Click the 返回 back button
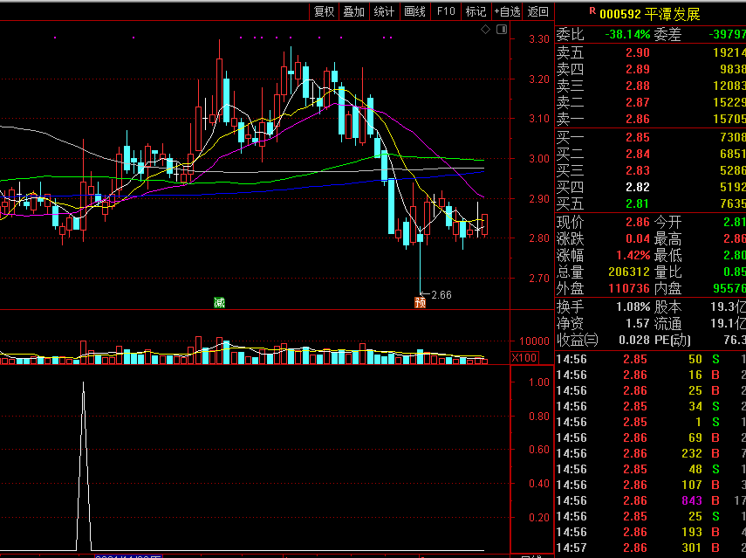746x558 pixels. coord(538,11)
